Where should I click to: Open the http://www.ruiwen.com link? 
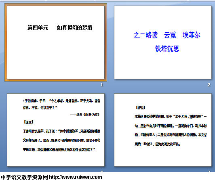pyautogui.click(x=76, y=177)
